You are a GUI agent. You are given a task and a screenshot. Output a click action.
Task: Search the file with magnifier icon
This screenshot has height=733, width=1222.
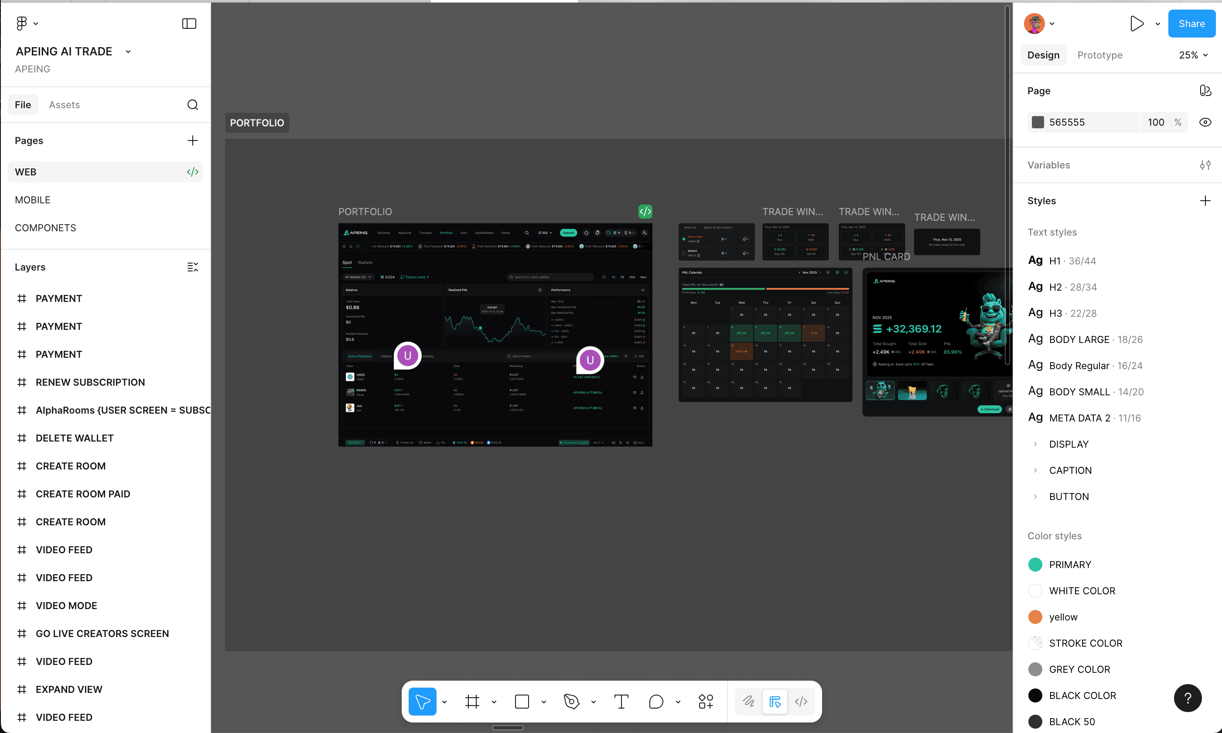coord(193,105)
